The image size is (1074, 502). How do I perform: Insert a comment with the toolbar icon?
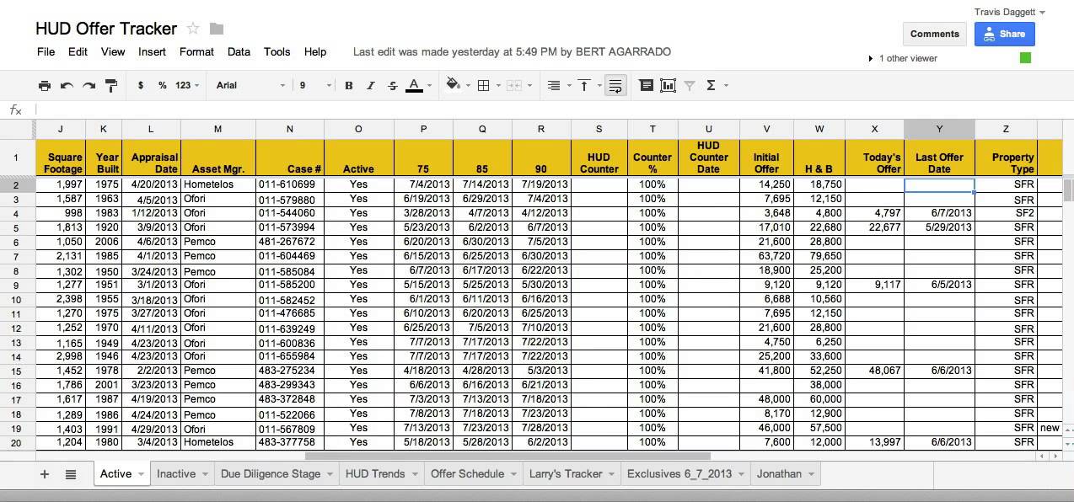(647, 85)
